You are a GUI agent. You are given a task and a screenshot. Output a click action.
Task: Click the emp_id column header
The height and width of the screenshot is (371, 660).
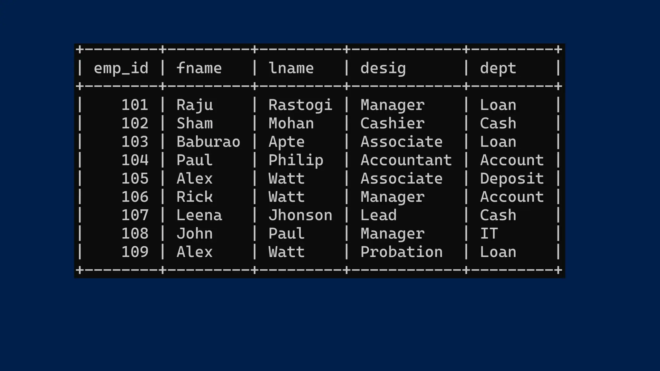click(x=121, y=68)
